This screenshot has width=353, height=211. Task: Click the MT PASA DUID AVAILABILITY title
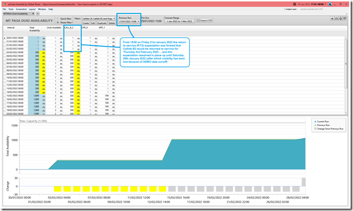pyautogui.click(x=29, y=20)
